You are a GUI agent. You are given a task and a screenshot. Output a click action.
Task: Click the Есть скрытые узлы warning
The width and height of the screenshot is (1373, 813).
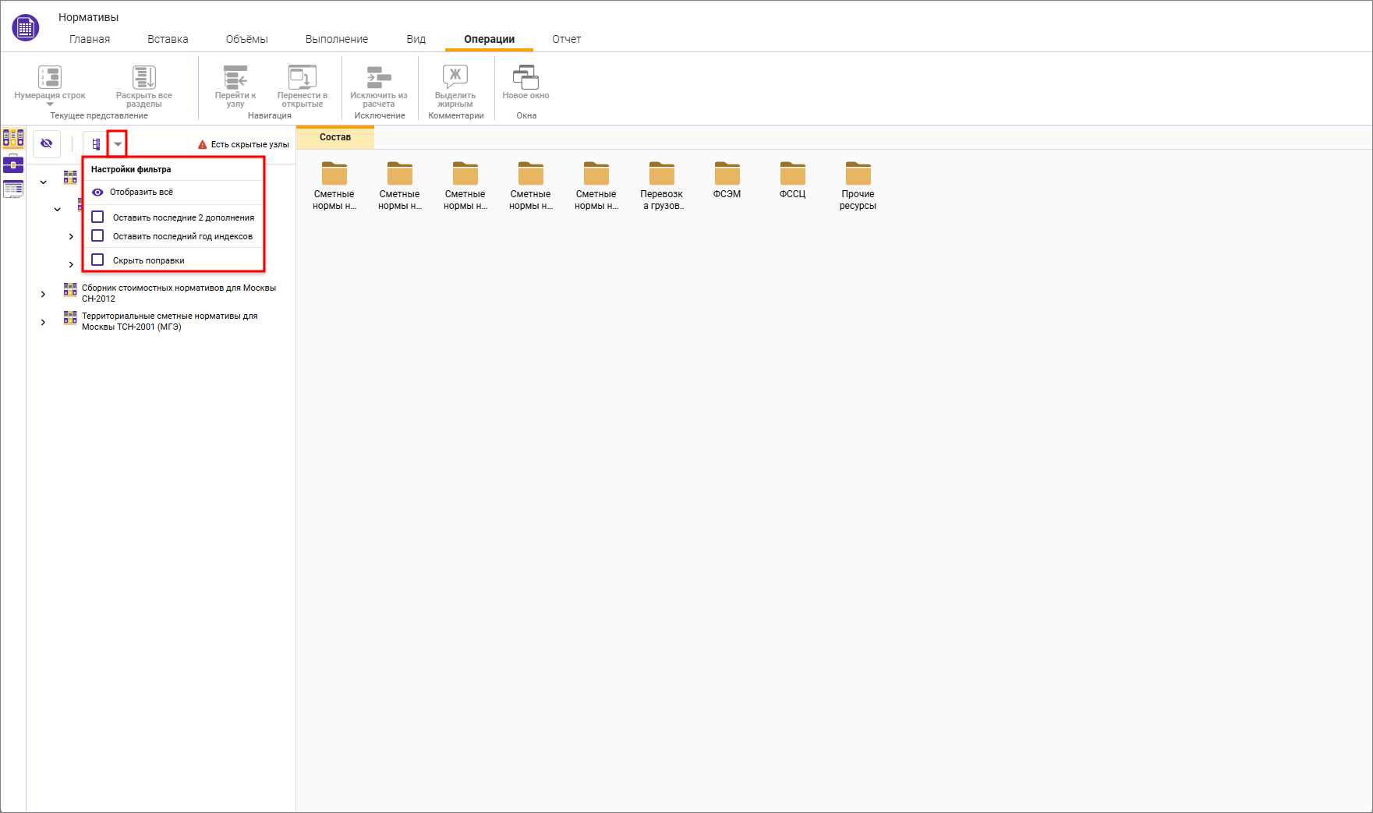tap(243, 144)
